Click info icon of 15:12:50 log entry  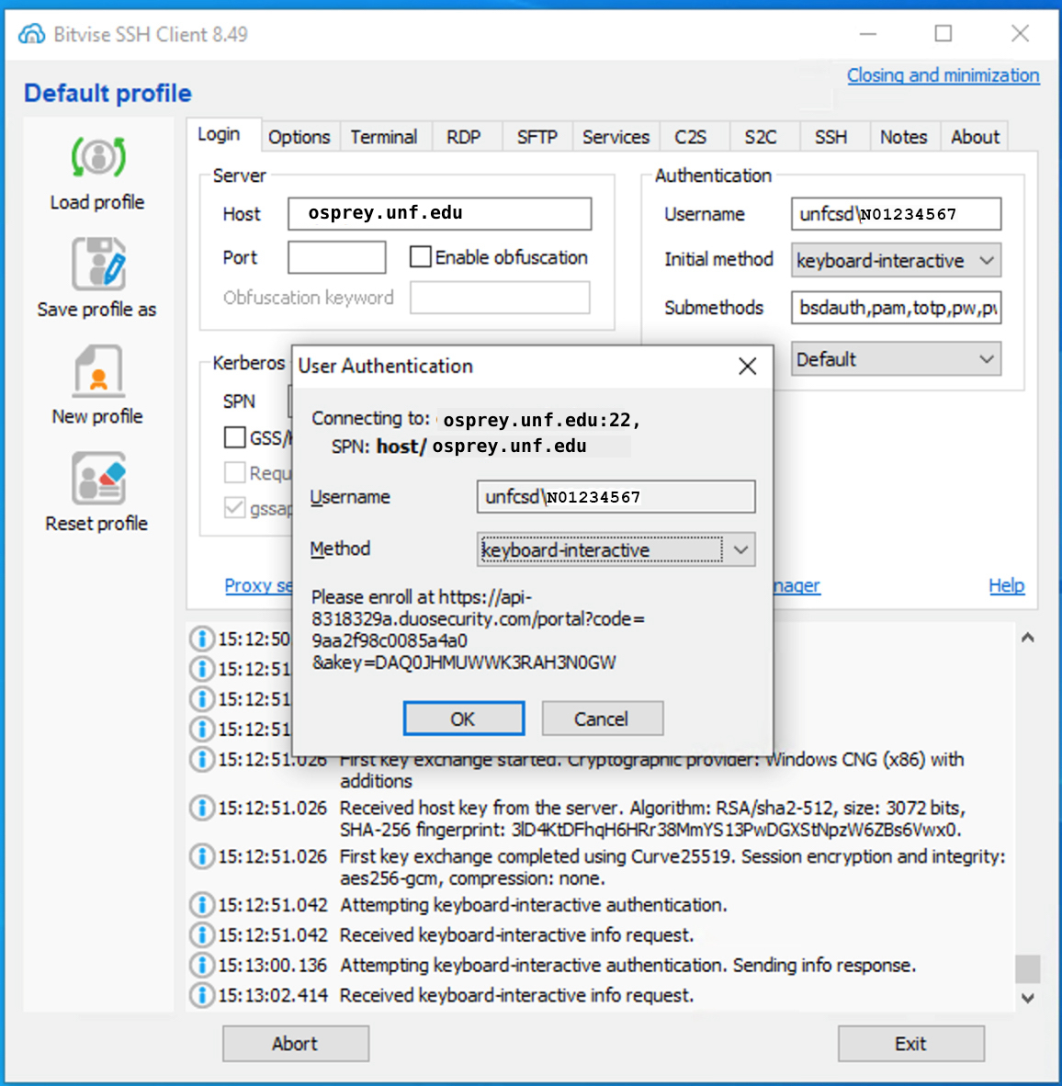click(202, 639)
